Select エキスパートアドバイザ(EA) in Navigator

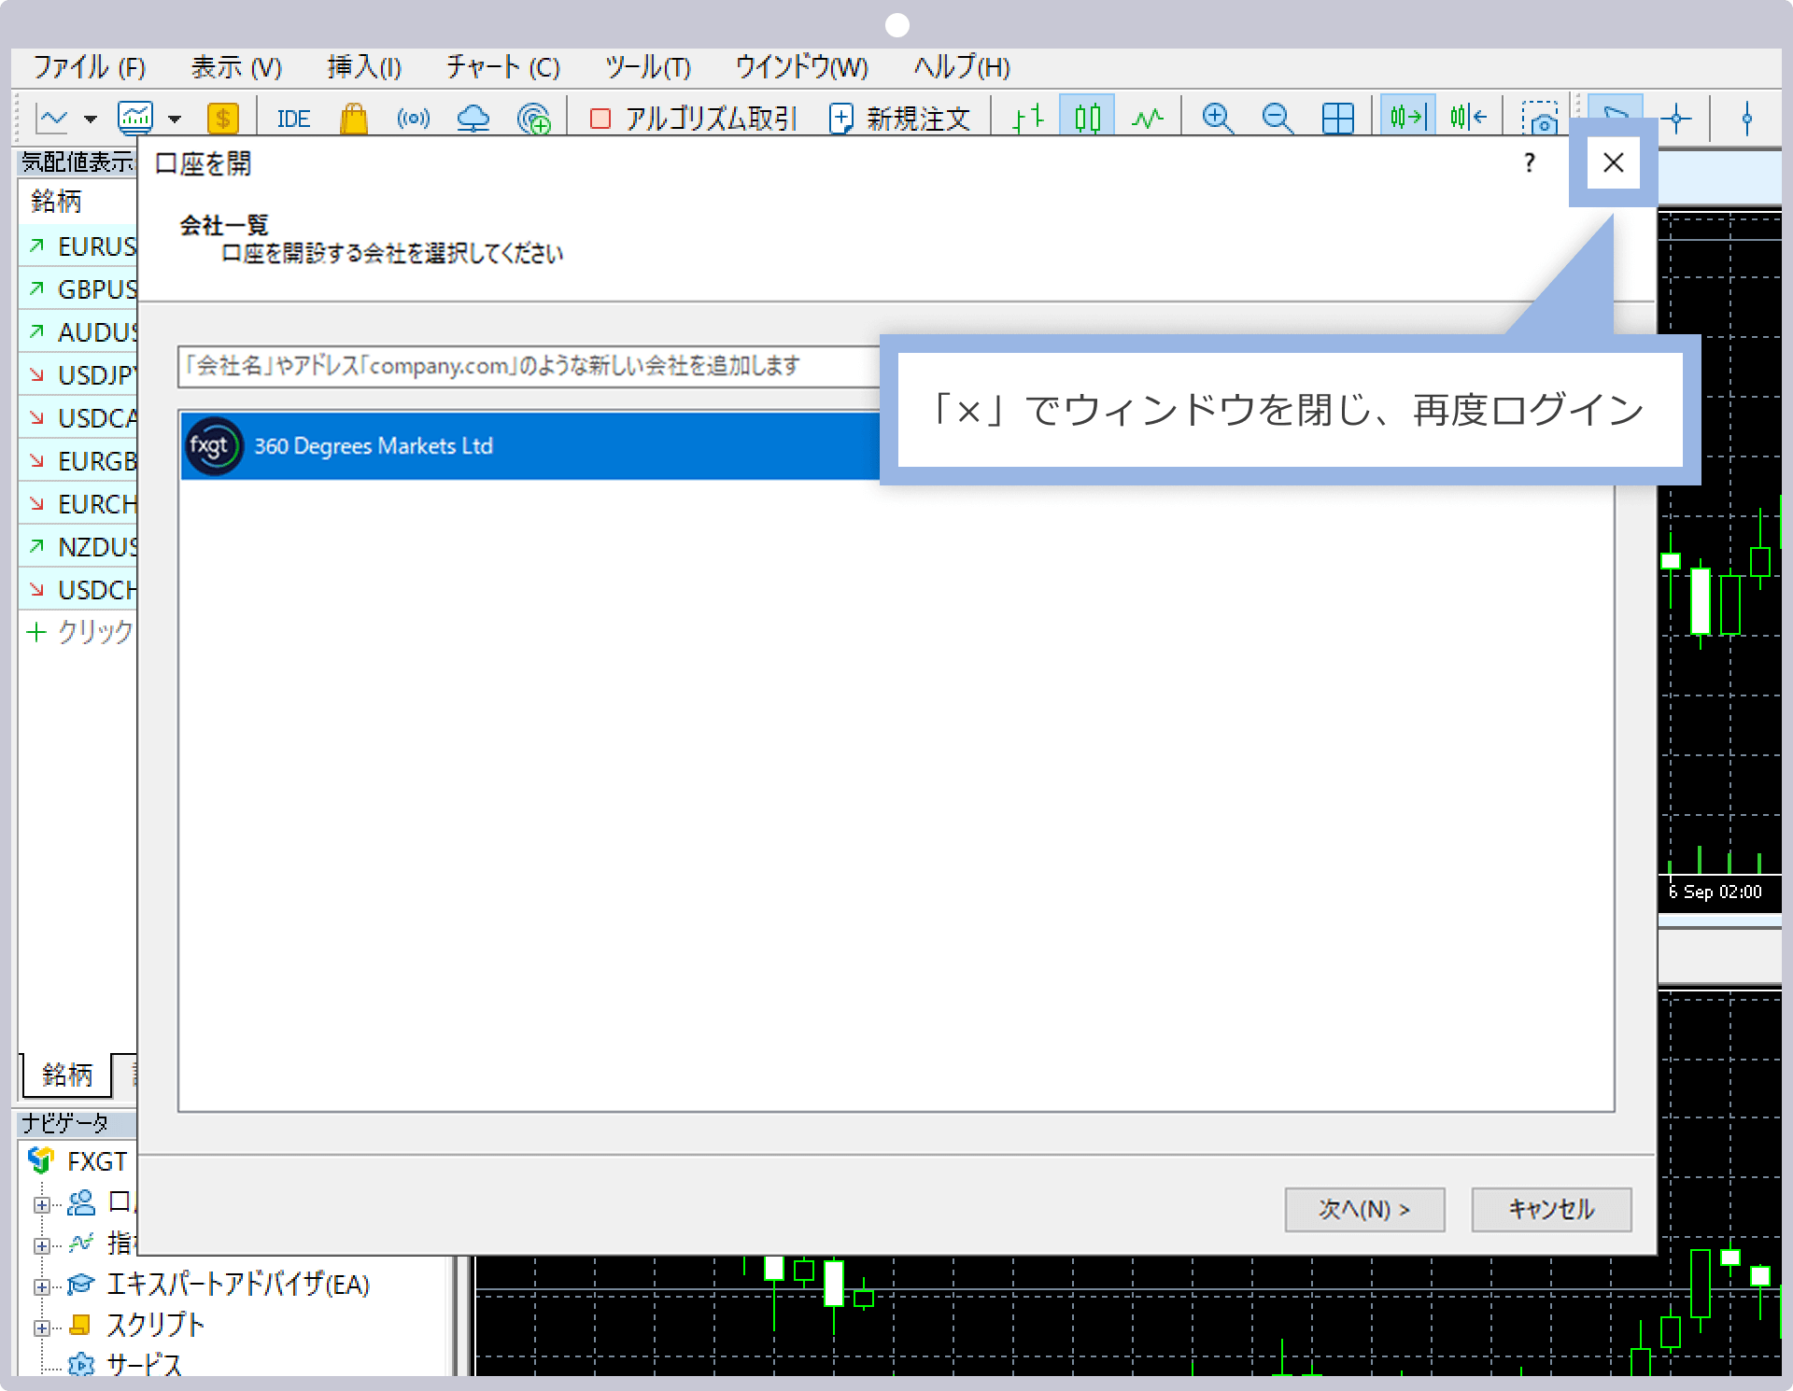tap(238, 1286)
